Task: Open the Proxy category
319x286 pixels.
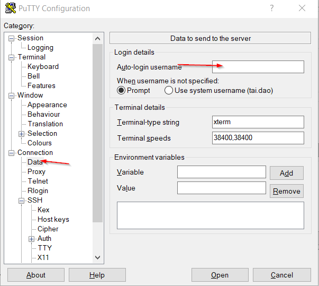Action: click(37, 172)
